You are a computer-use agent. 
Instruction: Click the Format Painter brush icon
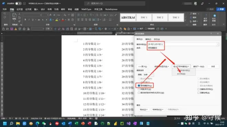[19, 21]
